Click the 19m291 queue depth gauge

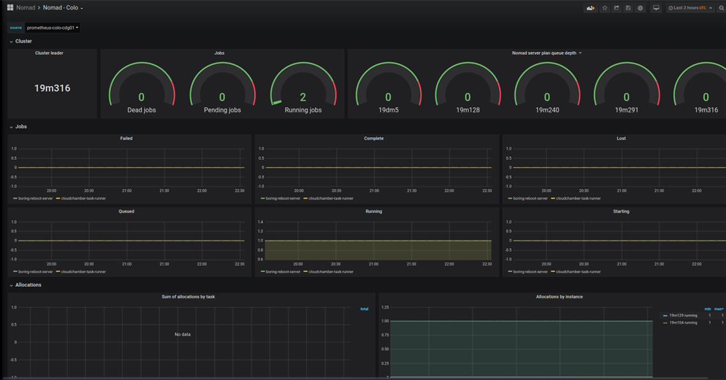click(627, 87)
